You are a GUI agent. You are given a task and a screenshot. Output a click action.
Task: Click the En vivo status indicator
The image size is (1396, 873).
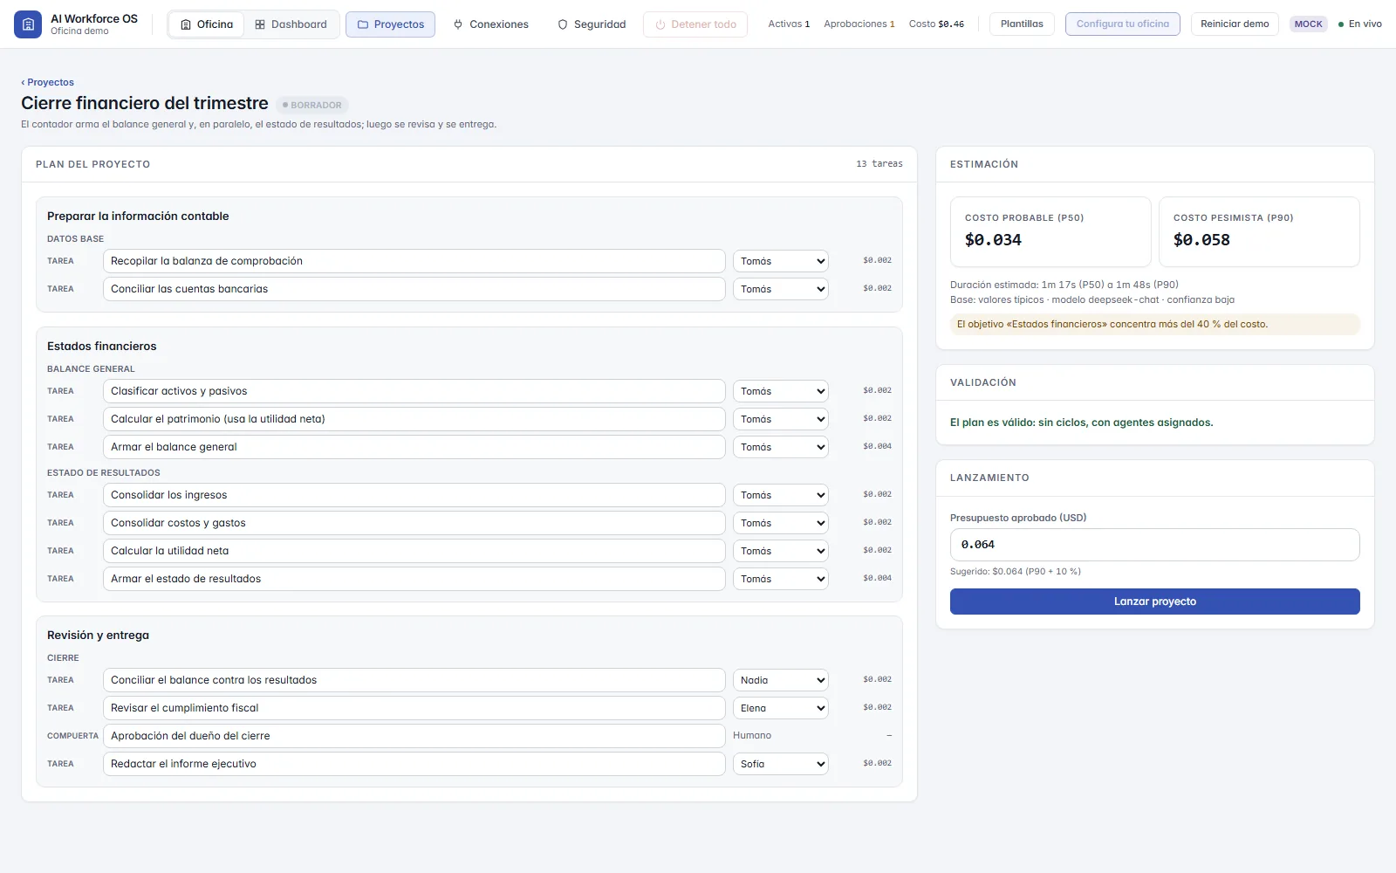point(1359,24)
